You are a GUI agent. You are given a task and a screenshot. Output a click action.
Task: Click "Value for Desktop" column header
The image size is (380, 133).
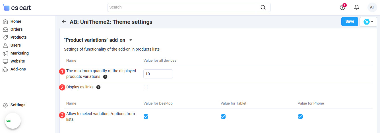point(158,103)
